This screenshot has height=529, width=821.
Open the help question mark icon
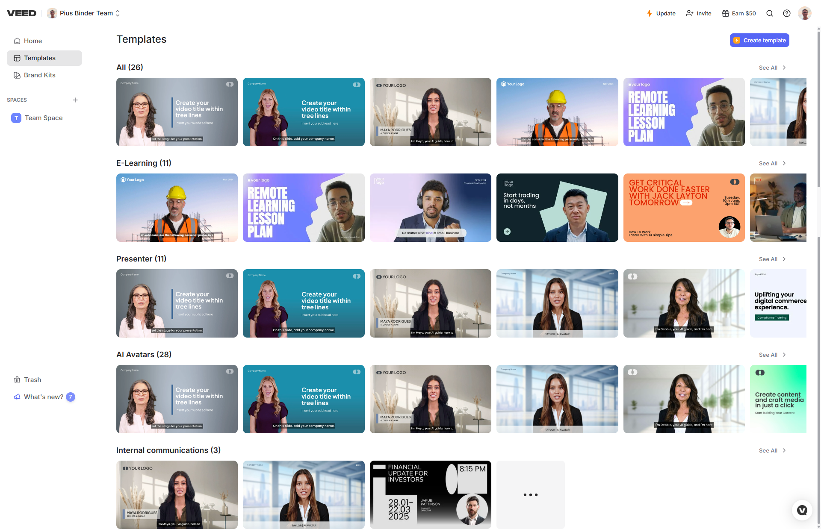click(x=787, y=13)
